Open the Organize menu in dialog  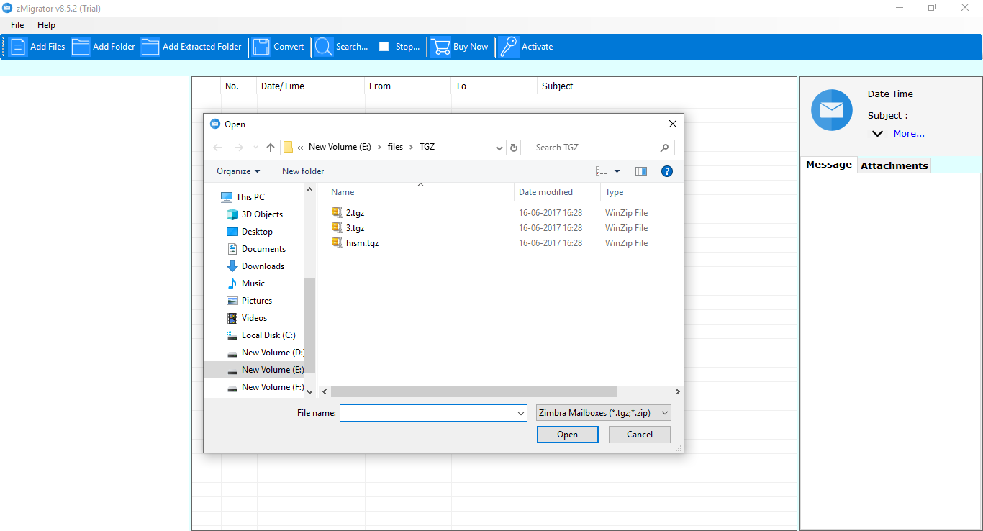point(238,171)
